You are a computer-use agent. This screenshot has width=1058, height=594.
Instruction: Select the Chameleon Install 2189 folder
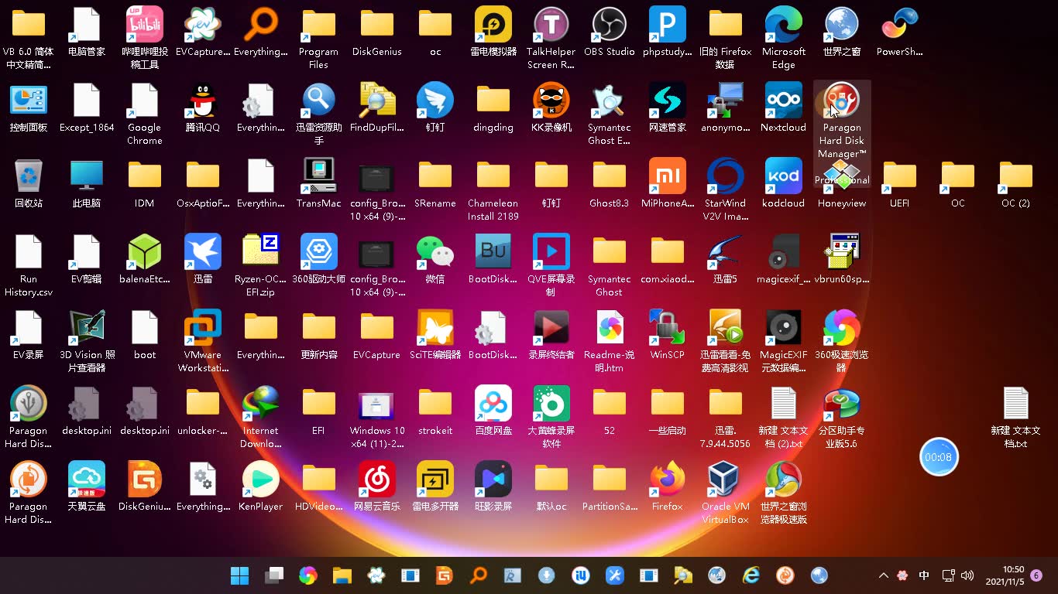[493, 190]
